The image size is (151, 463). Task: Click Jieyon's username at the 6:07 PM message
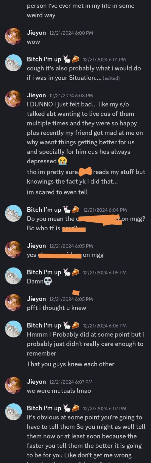point(36,382)
